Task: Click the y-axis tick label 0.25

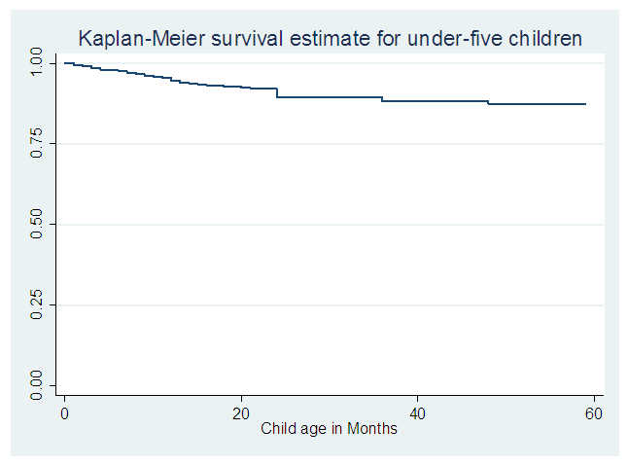Action: point(38,305)
